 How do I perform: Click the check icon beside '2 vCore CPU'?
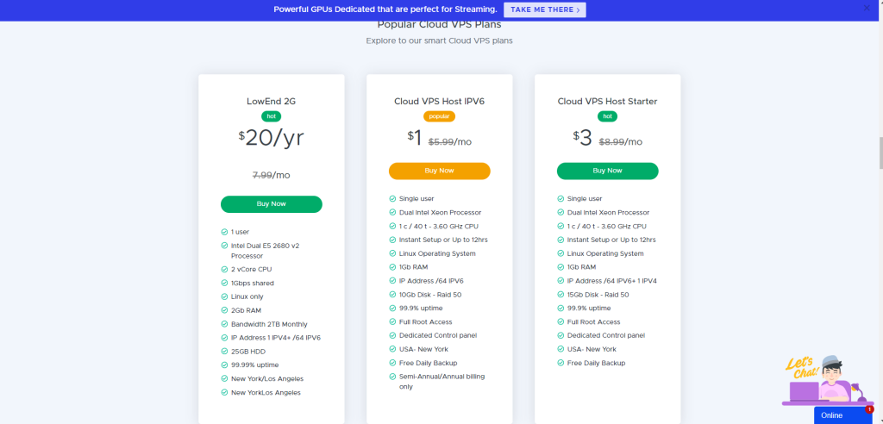(225, 269)
